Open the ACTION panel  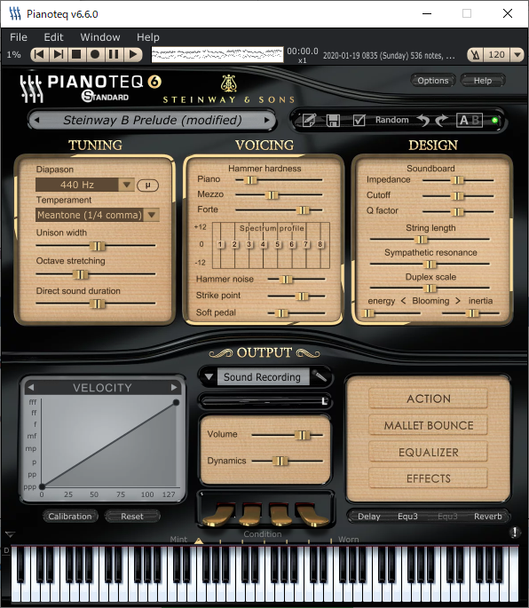click(x=428, y=399)
